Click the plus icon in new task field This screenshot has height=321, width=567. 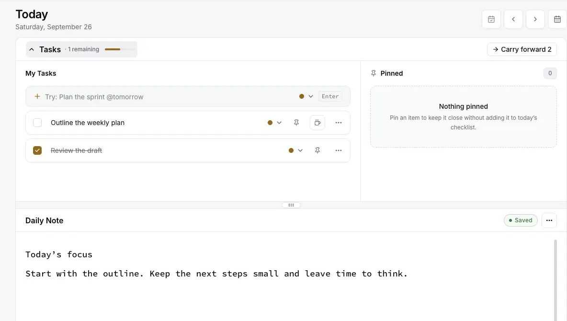37,97
